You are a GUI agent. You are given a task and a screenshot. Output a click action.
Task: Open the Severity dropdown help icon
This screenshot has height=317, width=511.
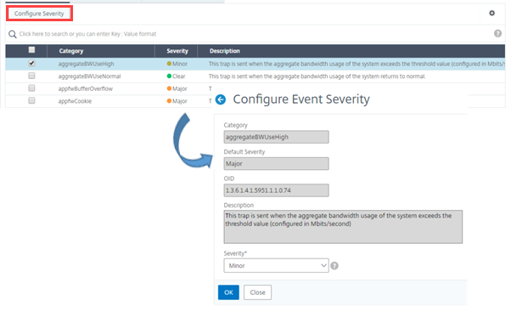334,266
